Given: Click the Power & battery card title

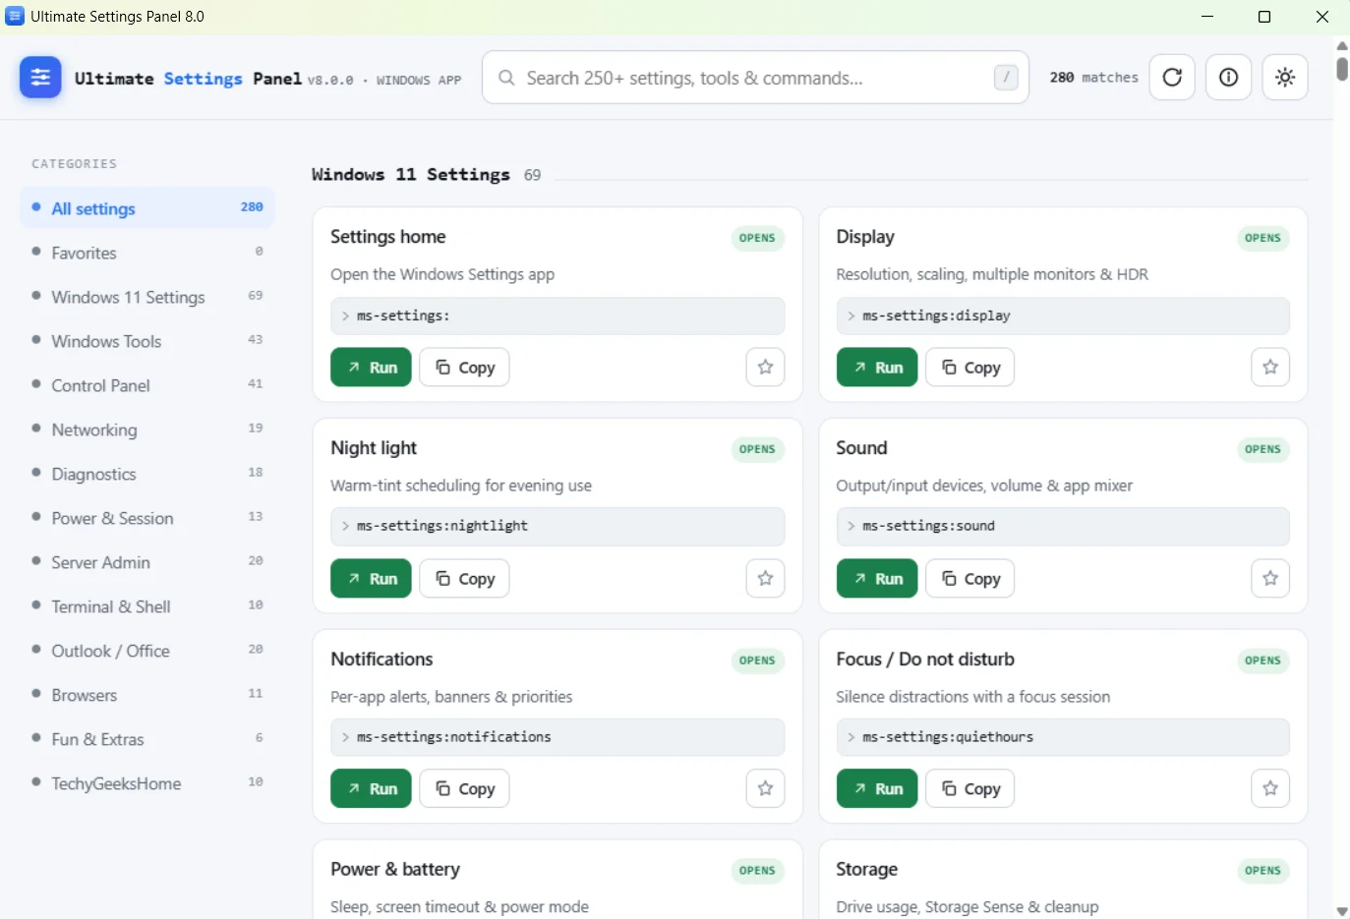Looking at the screenshot, I should [395, 870].
